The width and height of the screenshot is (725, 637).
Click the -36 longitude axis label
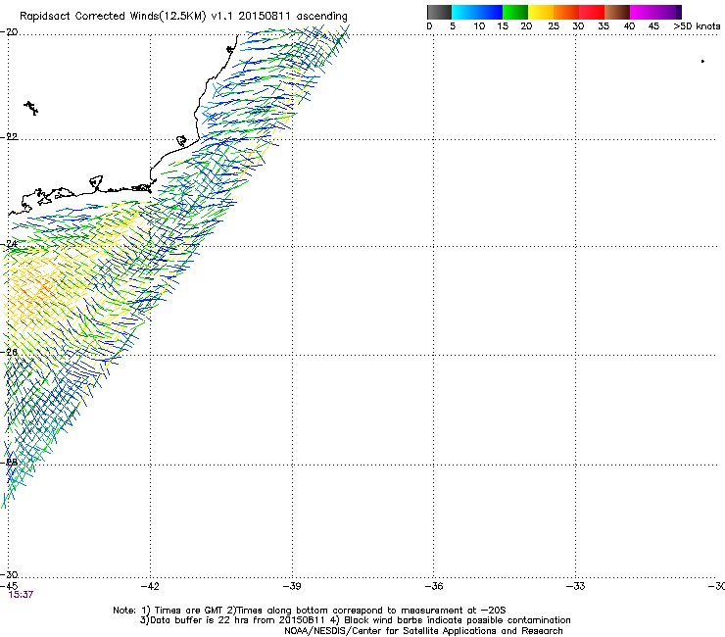pyautogui.click(x=434, y=586)
